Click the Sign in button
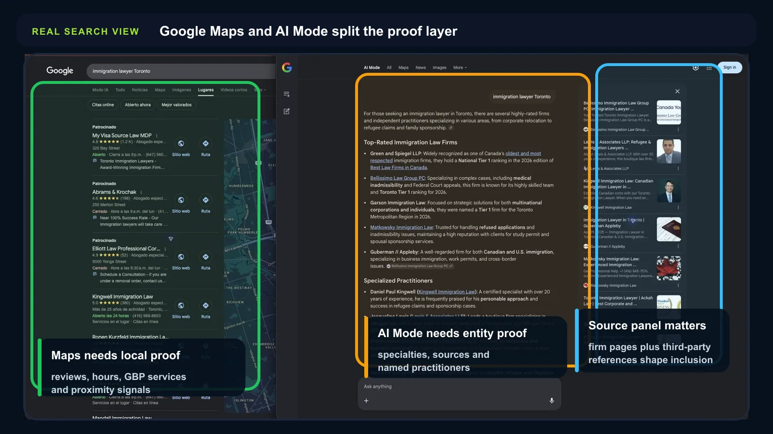 coord(730,68)
